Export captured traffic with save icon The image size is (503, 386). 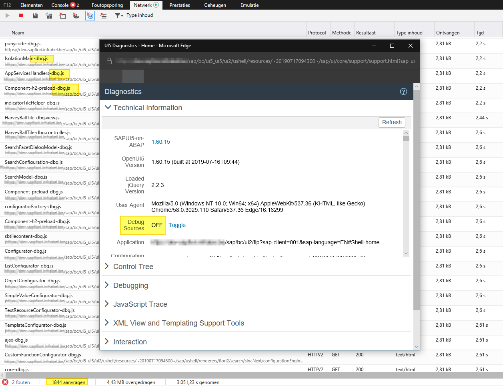35,16
